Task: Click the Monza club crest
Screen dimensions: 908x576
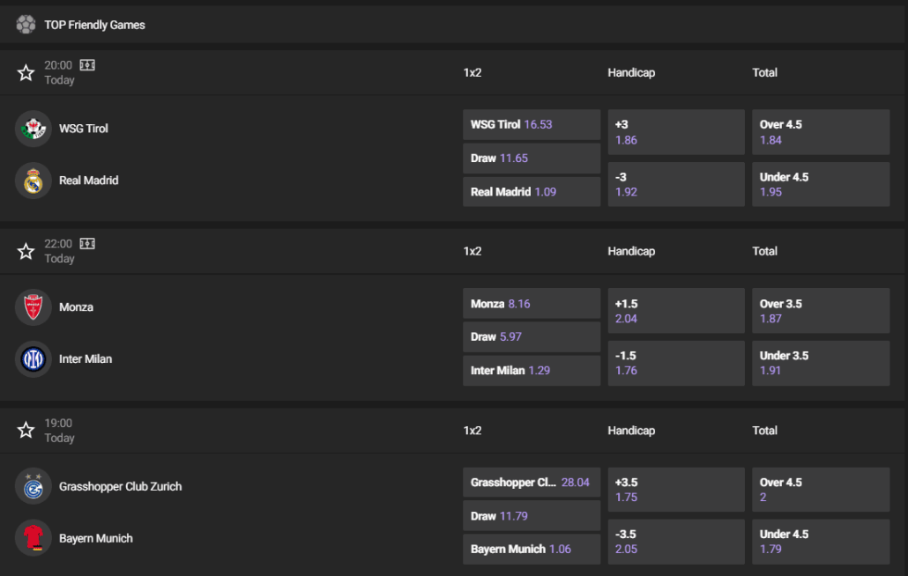Action: (33, 307)
